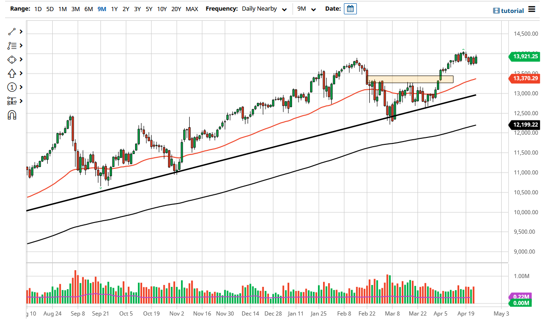This screenshot has width=542, height=322.
Task: Open the Frequency dropdown showing Daily Nearby
Action: 264,8
